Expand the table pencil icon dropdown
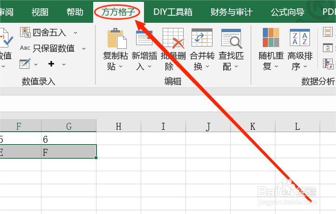The image size is (336, 214). click(x=36, y=64)
